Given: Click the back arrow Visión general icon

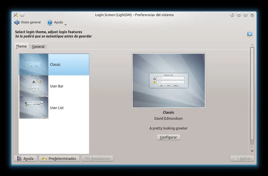Looking at the screenshot, I should click(x=17, y=23).
